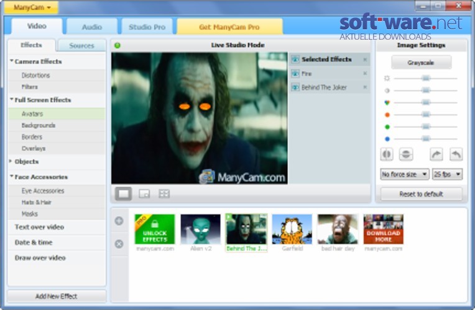This screenshot has height=310, width=475.
Task: Click the Grayscale button
Action: (421, 63)
